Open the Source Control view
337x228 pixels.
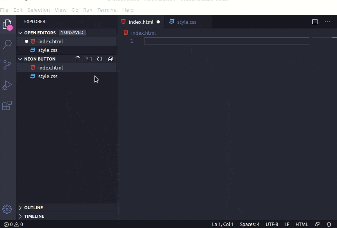tap(7, 65)
